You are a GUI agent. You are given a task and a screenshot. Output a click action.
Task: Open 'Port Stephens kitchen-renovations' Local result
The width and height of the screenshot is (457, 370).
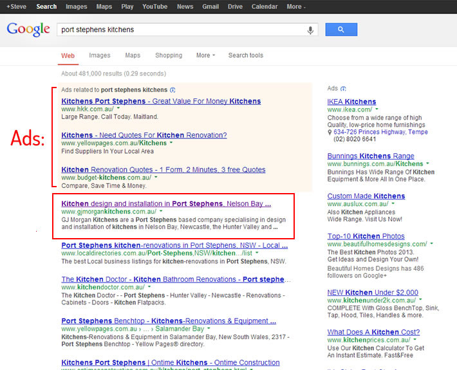pyautogui.click(x=174, y=245)
